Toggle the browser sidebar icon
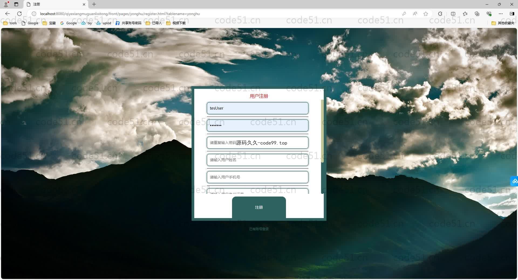The width and height of the screenshot is (518, 280). coord(512,14)
